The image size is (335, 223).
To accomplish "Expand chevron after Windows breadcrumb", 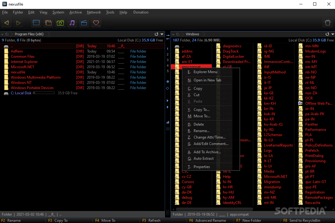I will pyautogui.click(x=203, y=34).
